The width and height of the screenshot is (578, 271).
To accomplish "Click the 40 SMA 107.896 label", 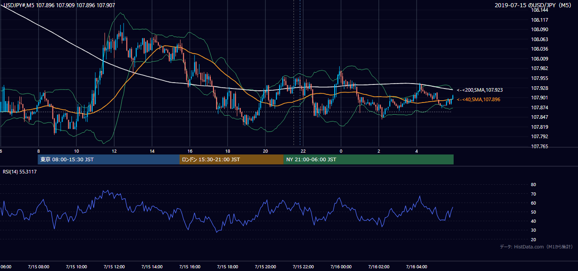I will pyautogui.click(x=479, y=99).
